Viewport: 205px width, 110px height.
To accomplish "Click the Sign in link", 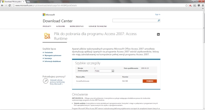I will [158, 15].
